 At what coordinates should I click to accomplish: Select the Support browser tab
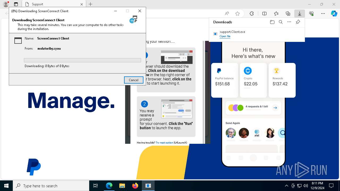coord(54,4)
